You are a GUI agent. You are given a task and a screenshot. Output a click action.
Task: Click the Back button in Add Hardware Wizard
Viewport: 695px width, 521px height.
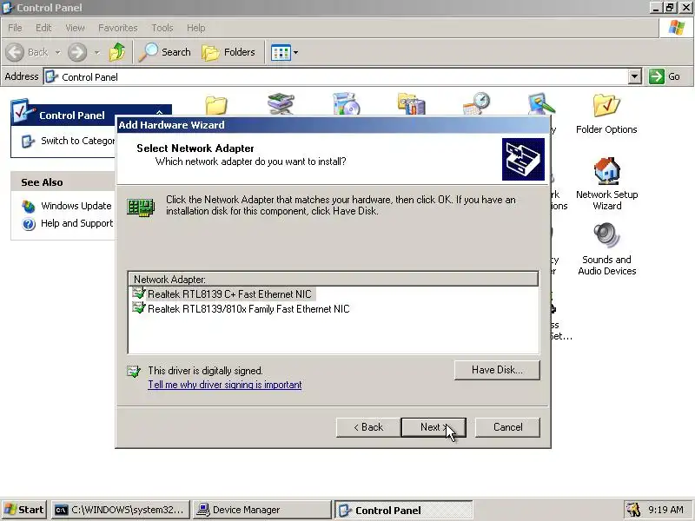pos(367,427)
